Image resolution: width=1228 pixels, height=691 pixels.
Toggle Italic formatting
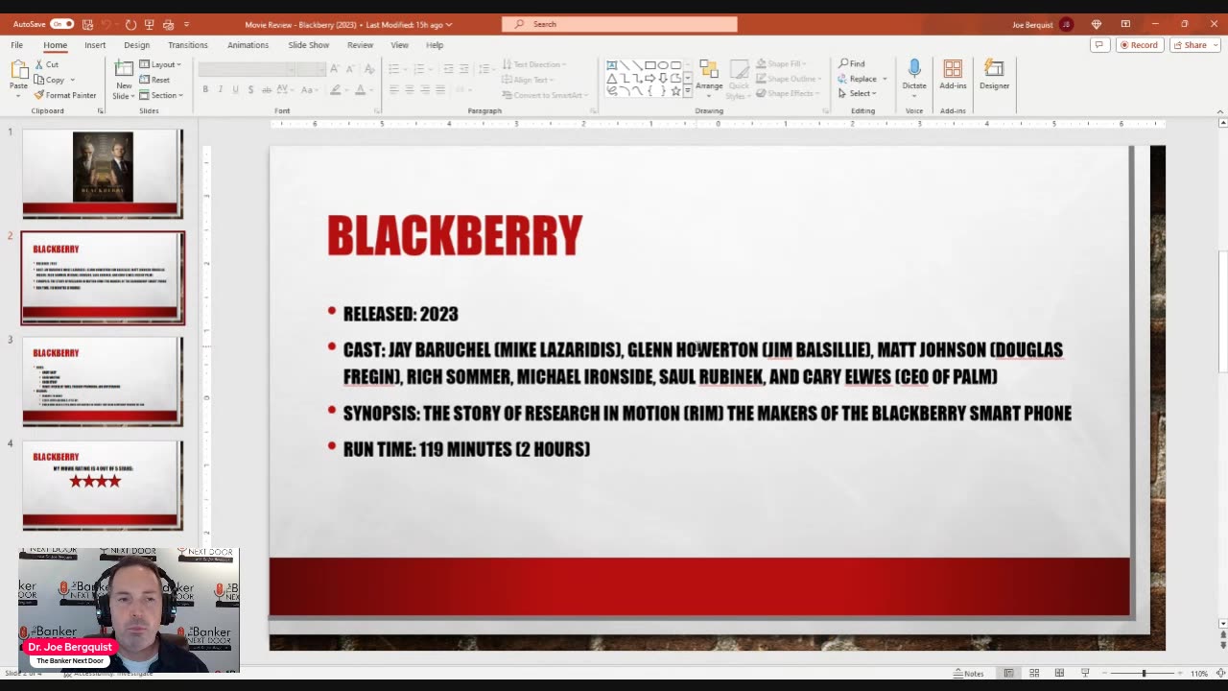[220, 89]
